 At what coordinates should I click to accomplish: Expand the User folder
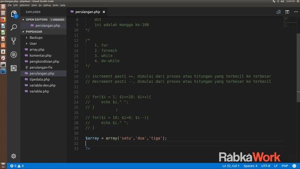pyautogui.click(x=27, y=44)
